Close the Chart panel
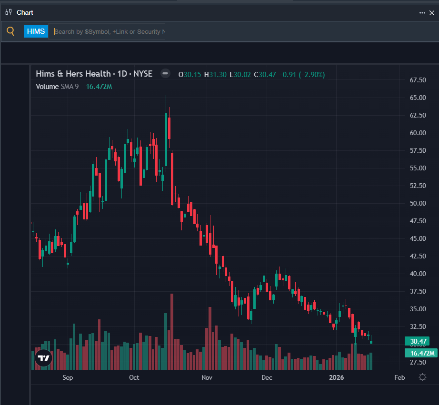This screenshot has height=405, width=439. point(432,13)
